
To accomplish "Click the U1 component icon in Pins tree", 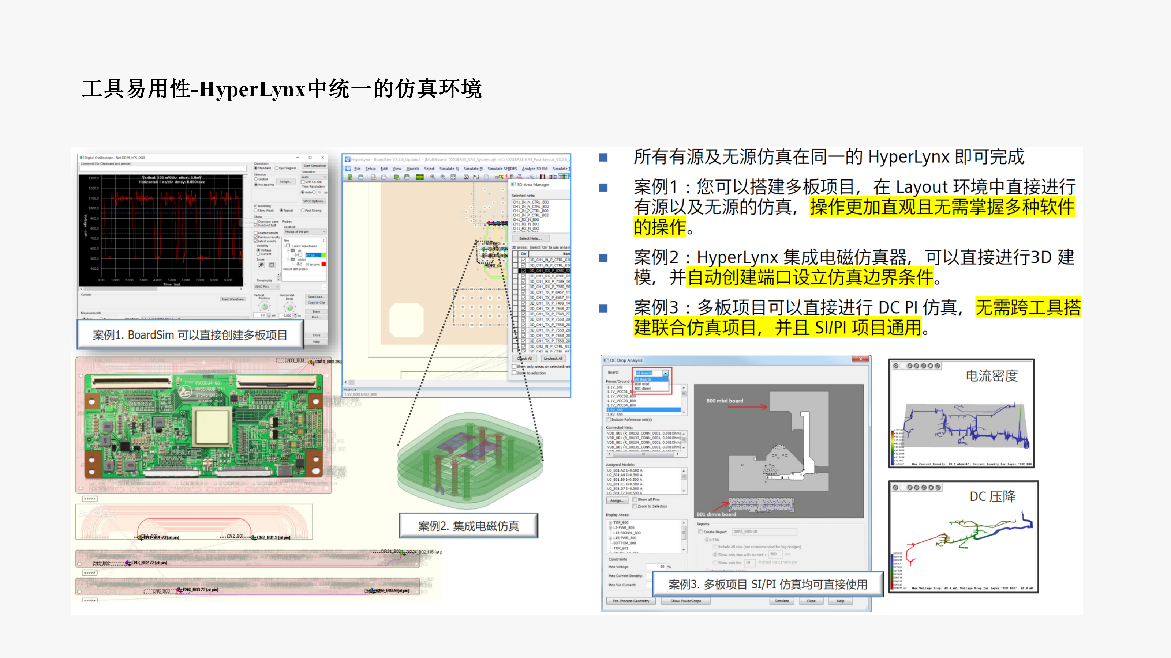I will (293, 251).
